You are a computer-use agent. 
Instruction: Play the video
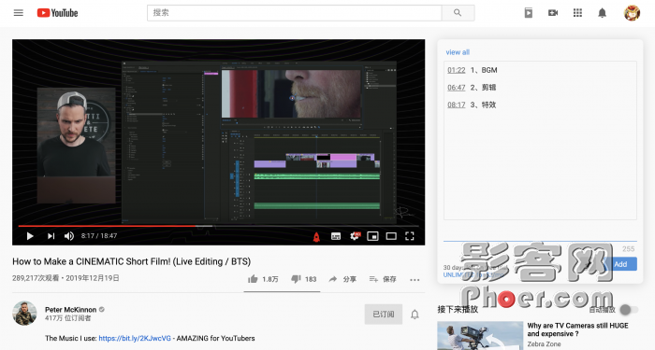click(30, 236)
